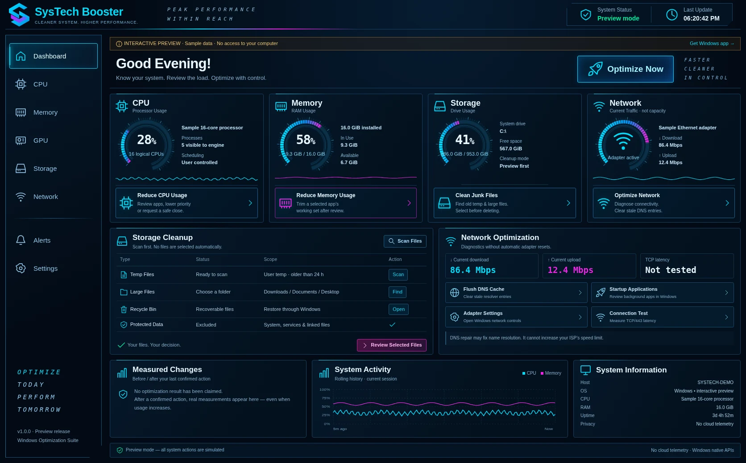This screenshot has width=746, height=463.
Task: Click the CPU chip icon in sidebar
Action: (21, 84)
